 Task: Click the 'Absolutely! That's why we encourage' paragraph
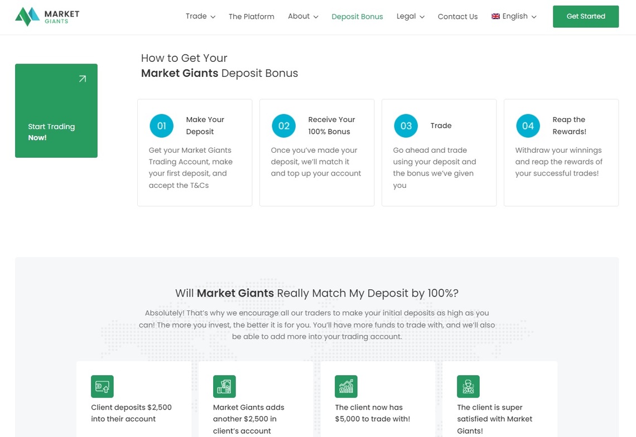click(317, 325)
